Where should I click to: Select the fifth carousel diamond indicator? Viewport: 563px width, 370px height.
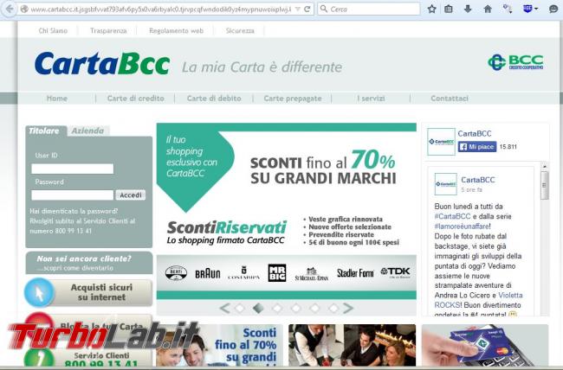pos(314,308)
